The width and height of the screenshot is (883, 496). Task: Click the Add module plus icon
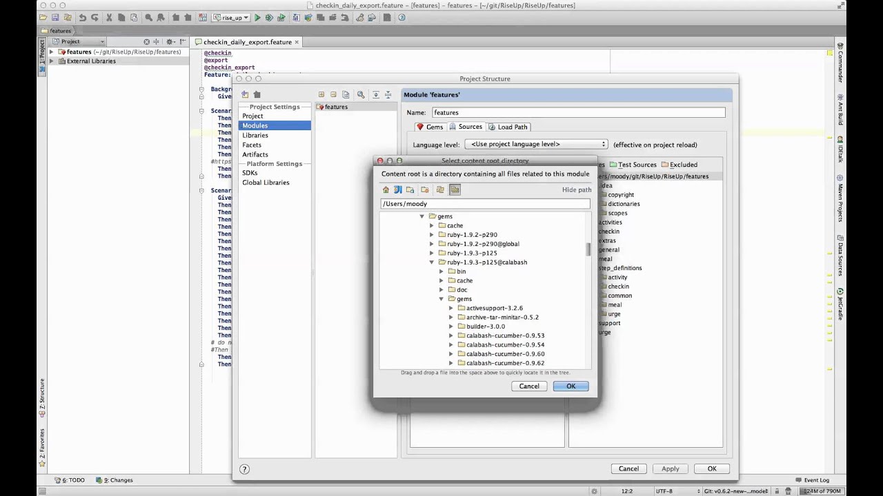click(321, 94)
